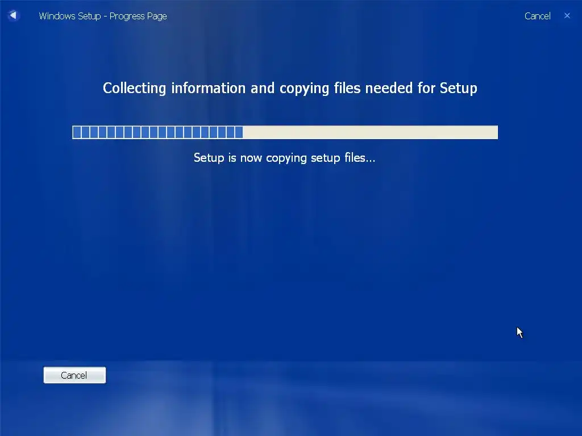The height and width of the screenshot is (436, 582).
Task: Click the 'Windows Setup - Progress Page' title
Action: 103,16
